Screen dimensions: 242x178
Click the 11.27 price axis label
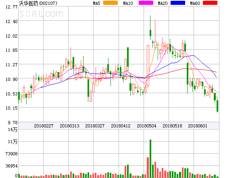coord(12,65)
